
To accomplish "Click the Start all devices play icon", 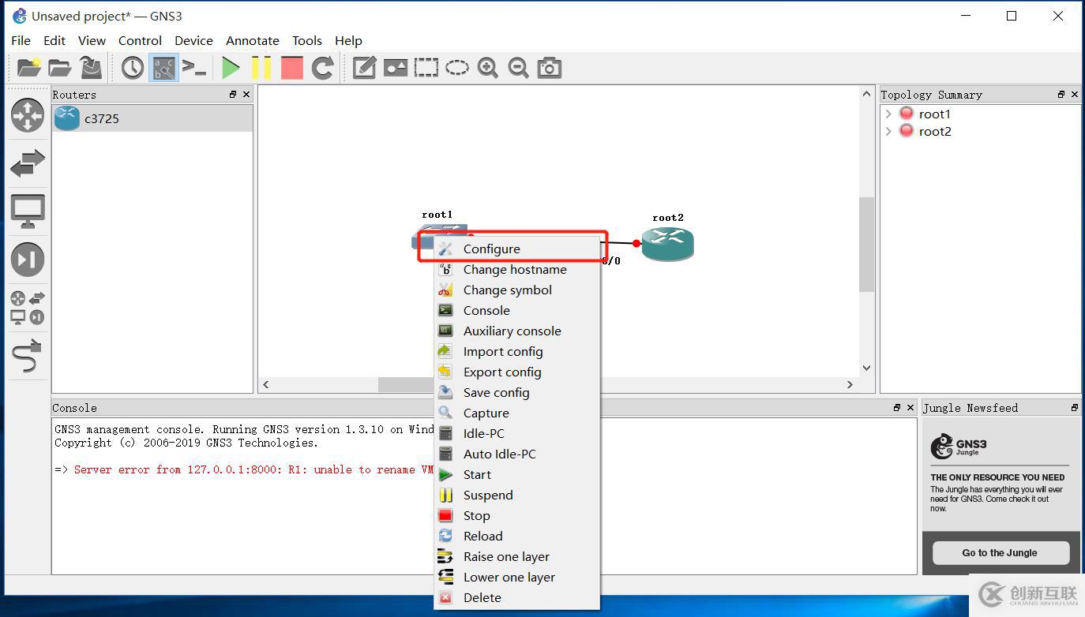I will pos(231,69).
